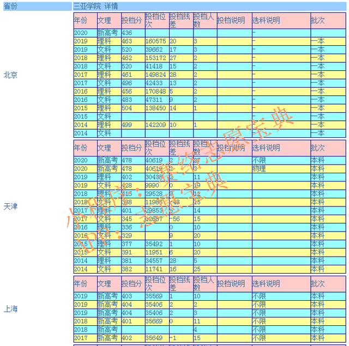349x346 pixels.
Task: Click score 504 in Beijing table
Action: (x=133, y=108)
